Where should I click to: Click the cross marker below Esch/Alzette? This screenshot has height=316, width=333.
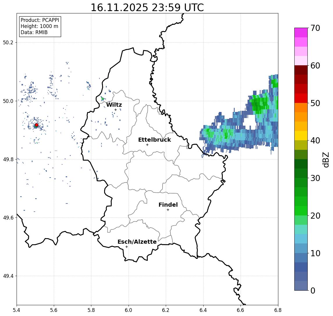click(127, 247)
